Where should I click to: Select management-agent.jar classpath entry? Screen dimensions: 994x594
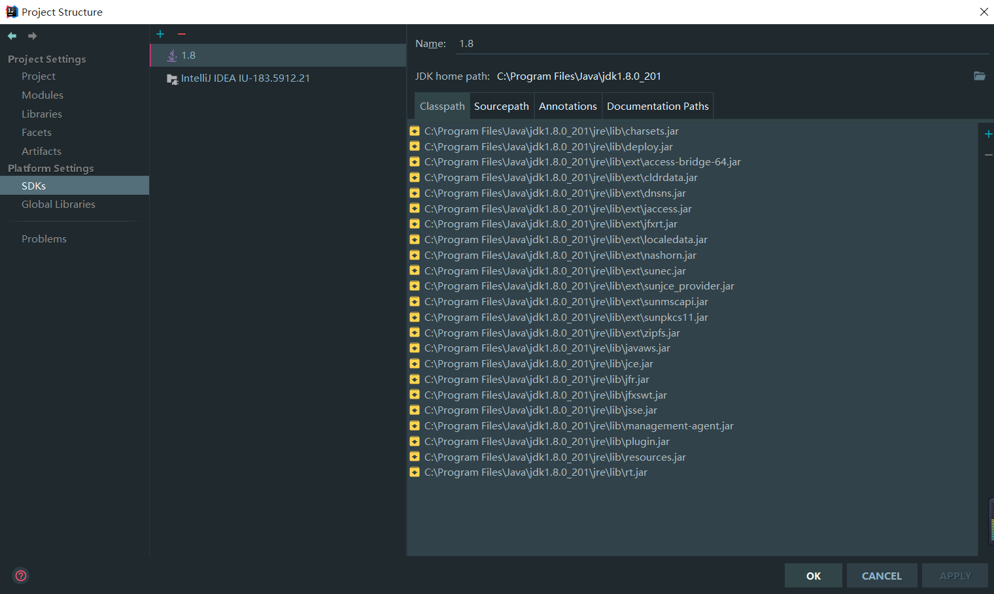point(578,425)
